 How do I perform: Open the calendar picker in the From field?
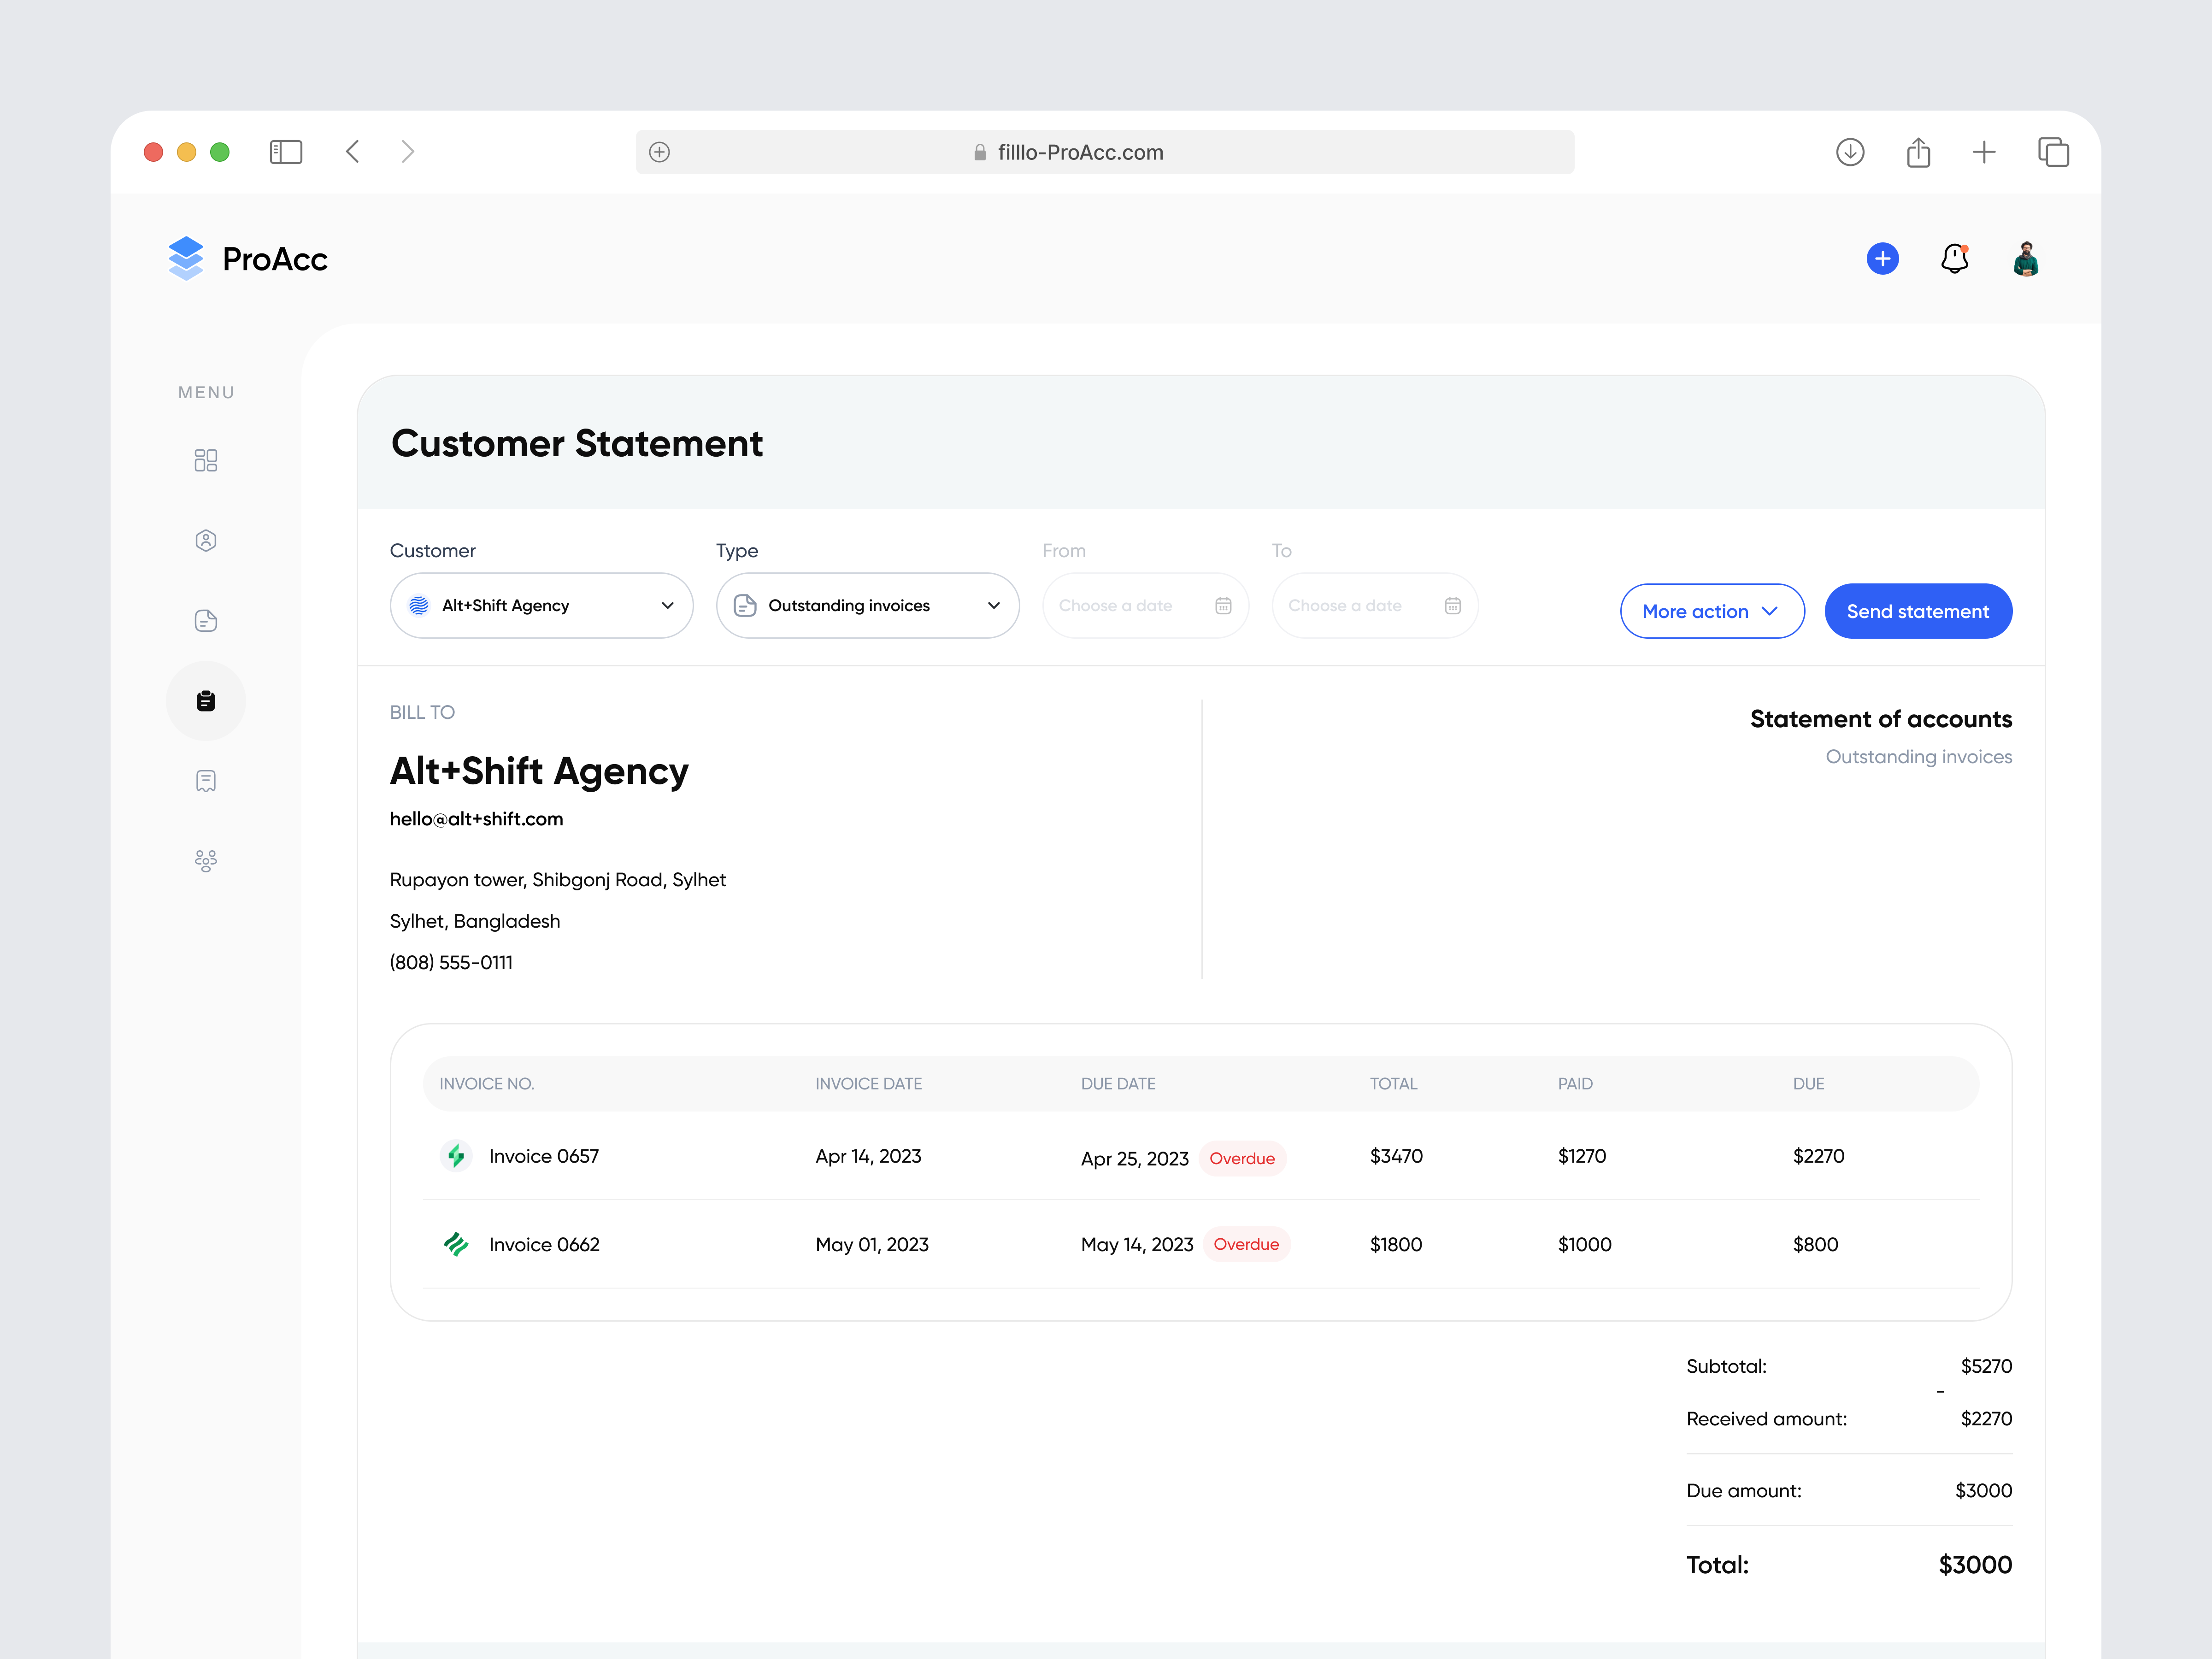point(1224,605)
